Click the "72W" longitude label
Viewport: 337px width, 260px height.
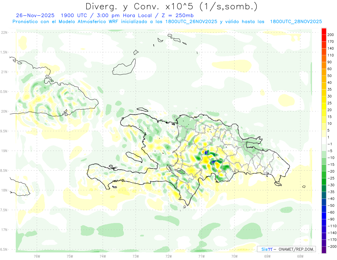pyautogui.click(x=169, y=256)
